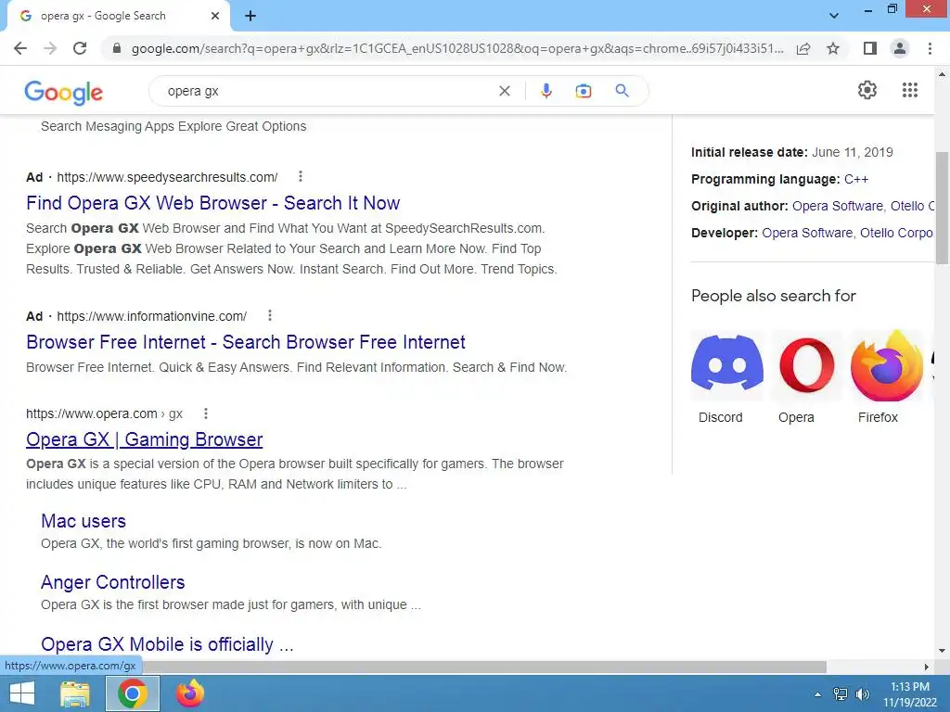Screen dimensions: 950x712
Task: Submit search with magnifier icon
Action: click(x=622, y=91)
